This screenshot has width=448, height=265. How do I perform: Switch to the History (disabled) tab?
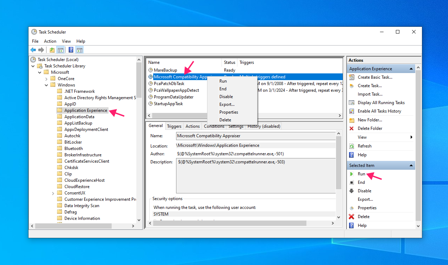point(264,126)
